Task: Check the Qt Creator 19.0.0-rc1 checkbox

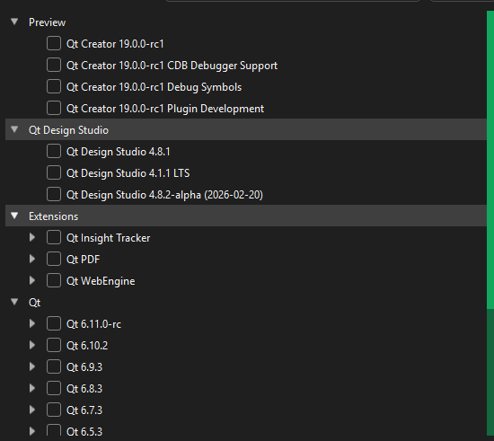Action: [54, 43]
